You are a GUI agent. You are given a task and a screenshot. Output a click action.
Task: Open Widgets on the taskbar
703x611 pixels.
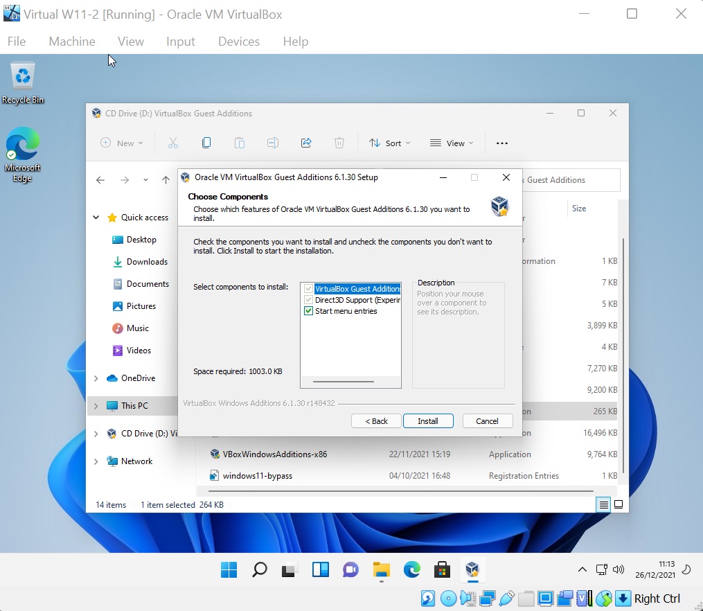coord(321,569)
